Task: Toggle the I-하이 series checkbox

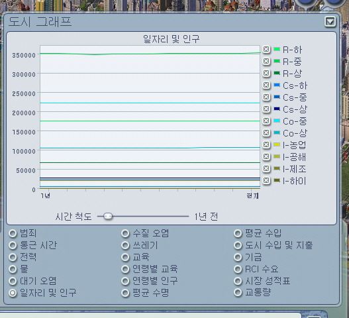Action: click(x=266, y=180)
